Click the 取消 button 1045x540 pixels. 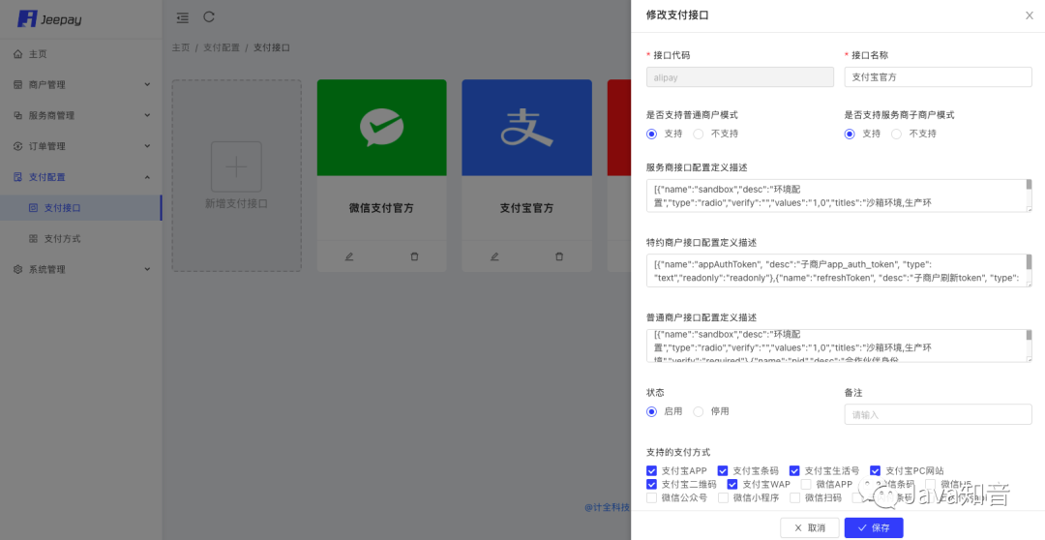[x=810, y=527]
